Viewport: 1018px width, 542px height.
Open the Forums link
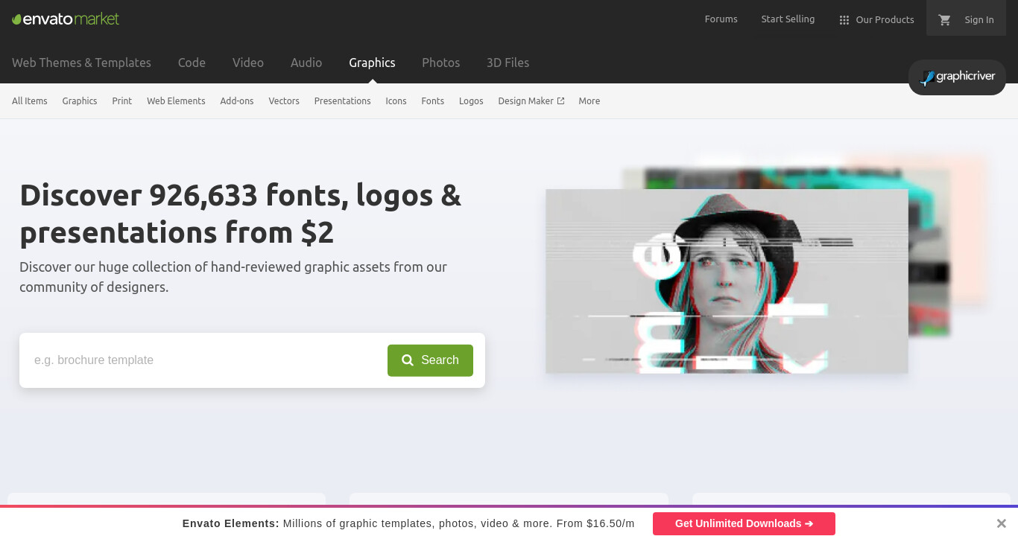tap(721, 19)
